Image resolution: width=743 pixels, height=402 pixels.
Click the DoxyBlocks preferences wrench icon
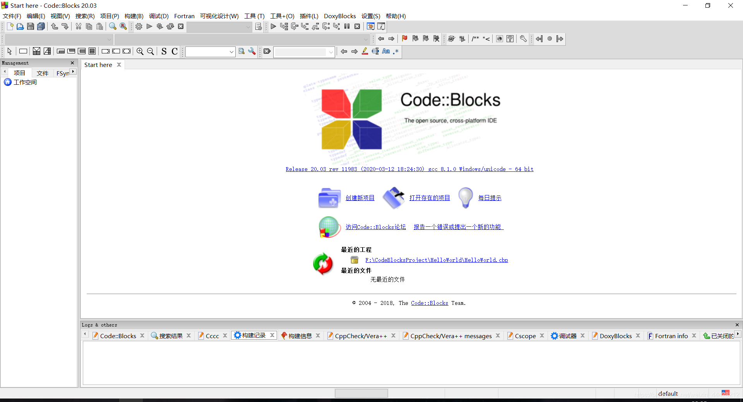click(523, 39)
